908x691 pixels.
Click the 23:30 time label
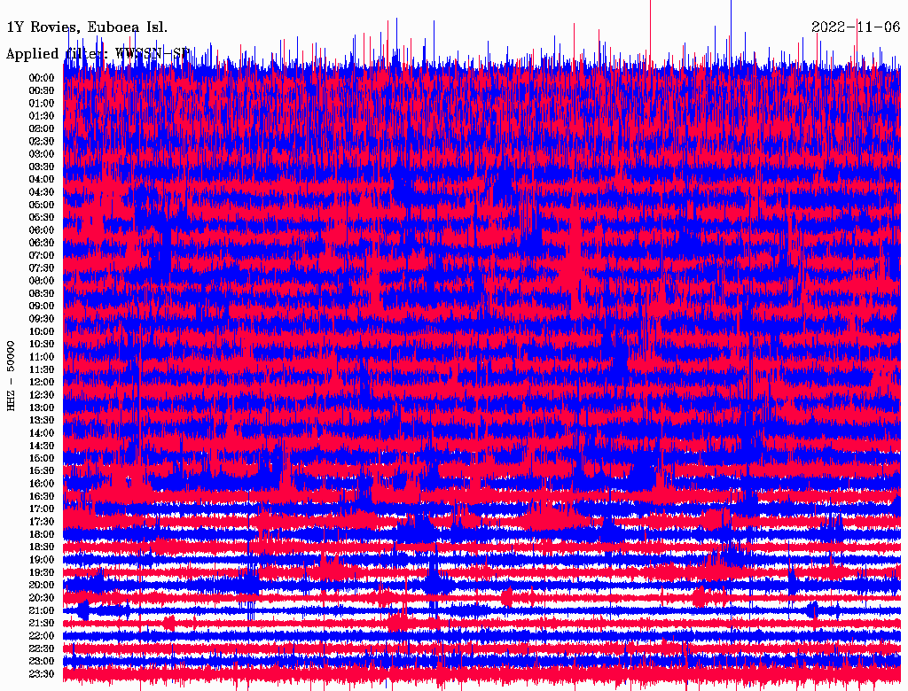click(42, 673)
